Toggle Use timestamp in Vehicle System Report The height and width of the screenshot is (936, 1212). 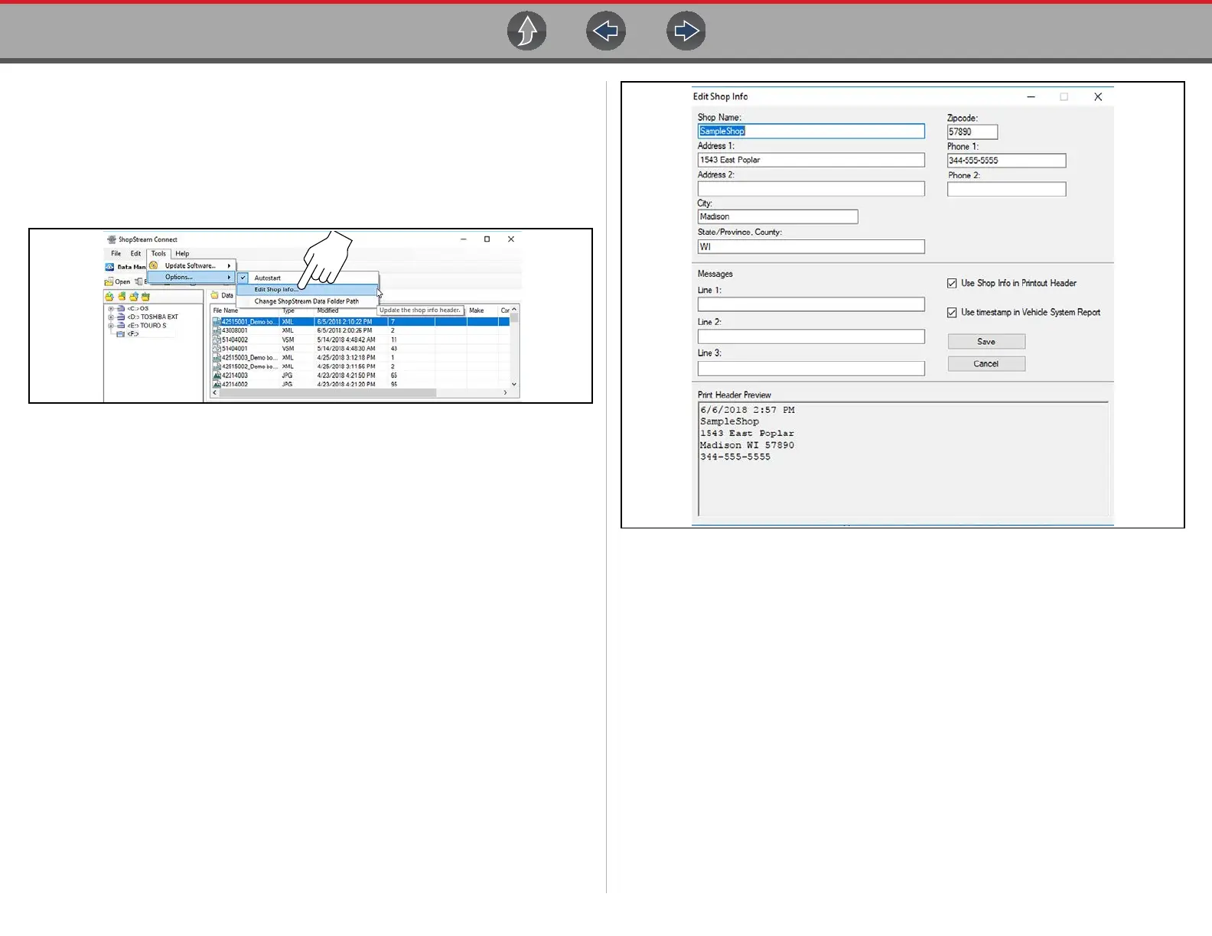[x=952, y=312]
